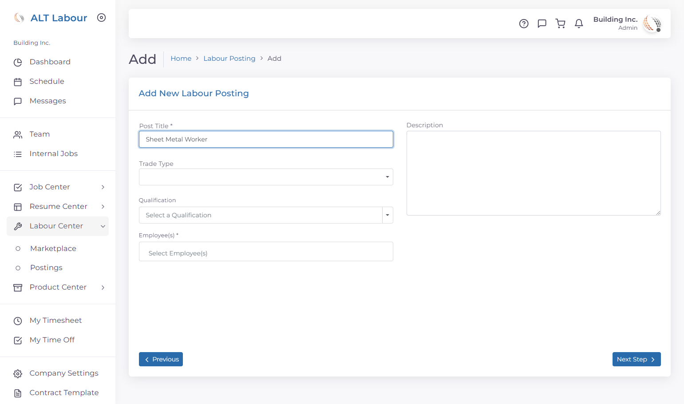Viewport: 684px width, 404px height.
Task: Open the Company Settings menu label
Action: 64,373
